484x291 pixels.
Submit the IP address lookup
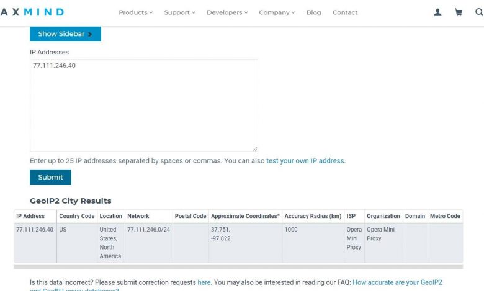point(50,177)
